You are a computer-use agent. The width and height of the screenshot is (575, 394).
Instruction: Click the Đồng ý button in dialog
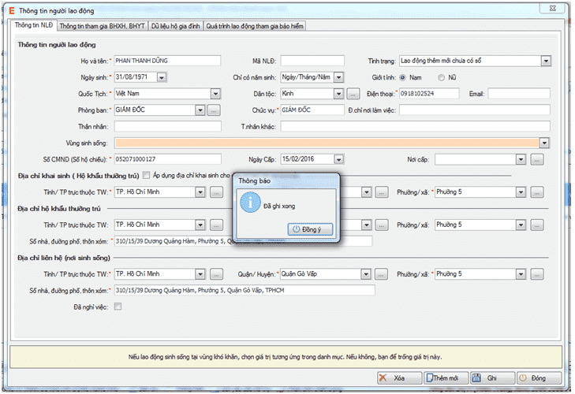tap(311, 229)
